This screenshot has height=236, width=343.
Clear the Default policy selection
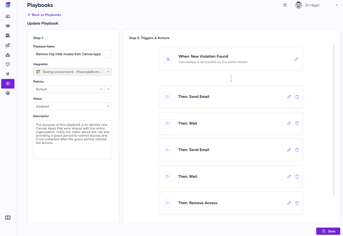point(101,89)
